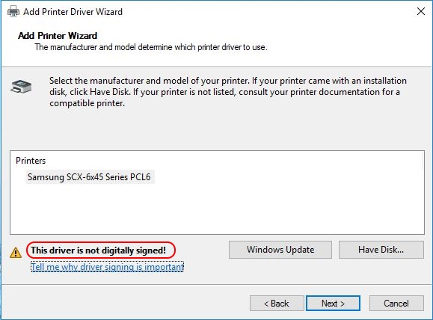Image resolution: width=433 pixels, height=320 pixels.
Task: Select Samsung SCX-6x45 Series PCL6 printer
Action: [89, 177]
